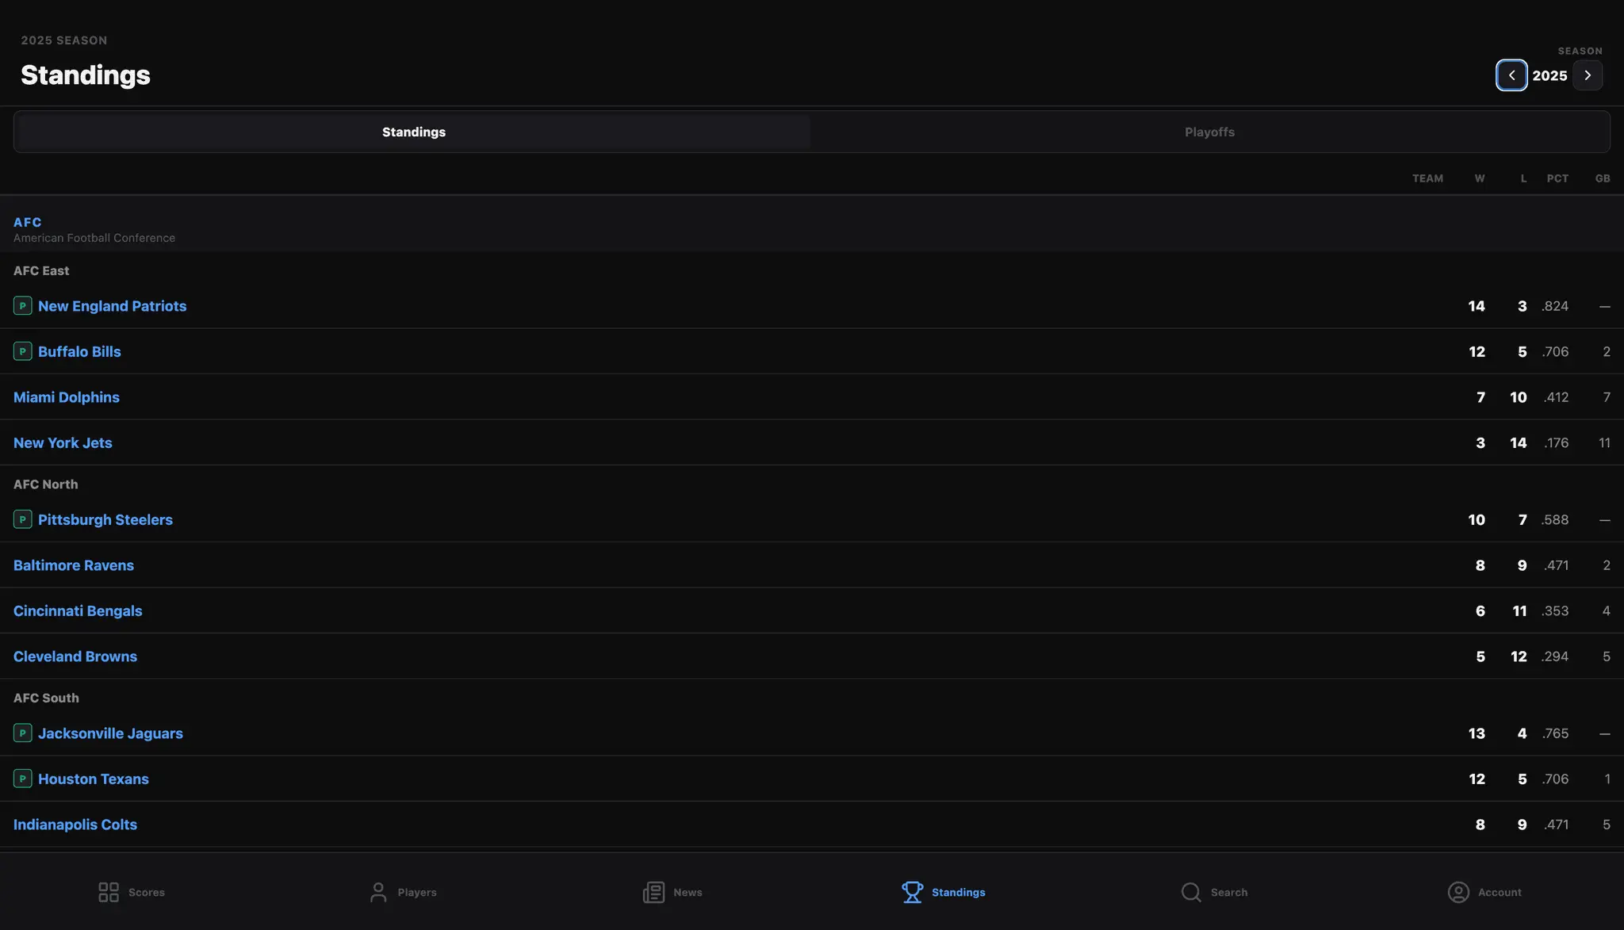The height and width of the screenshot is (930, 1624).
Task: Open Baltimore Ravens team link
Action: (x=74, y=565)
